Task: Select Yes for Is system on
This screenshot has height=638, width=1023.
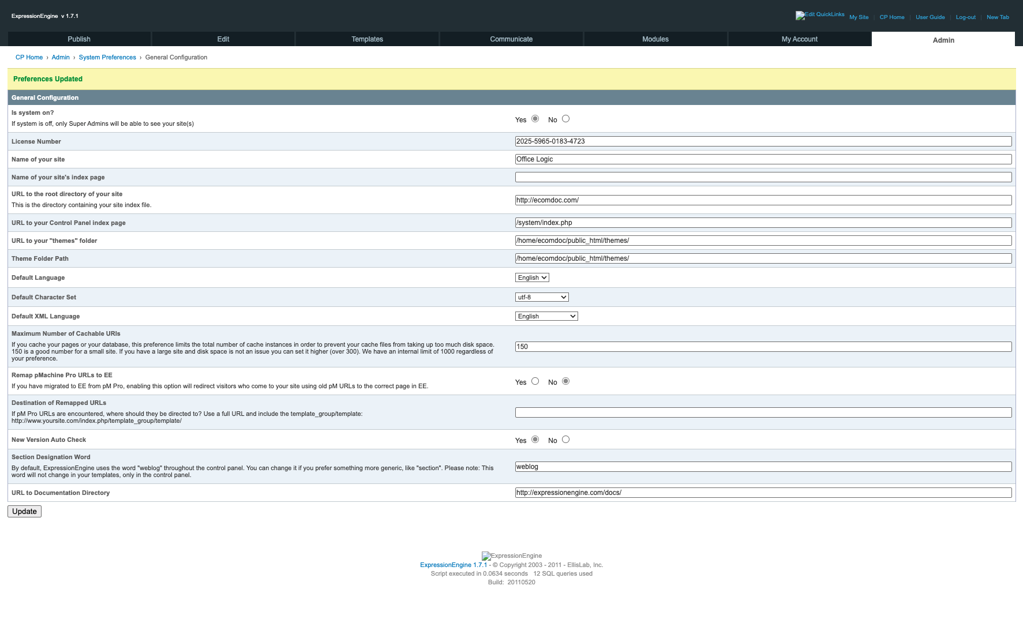Action: point(535,118)
